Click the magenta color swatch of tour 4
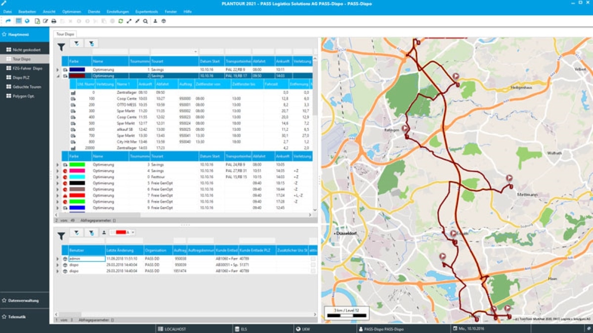The width and height of the screenshot is (593, 333). [x=77, y=171]
